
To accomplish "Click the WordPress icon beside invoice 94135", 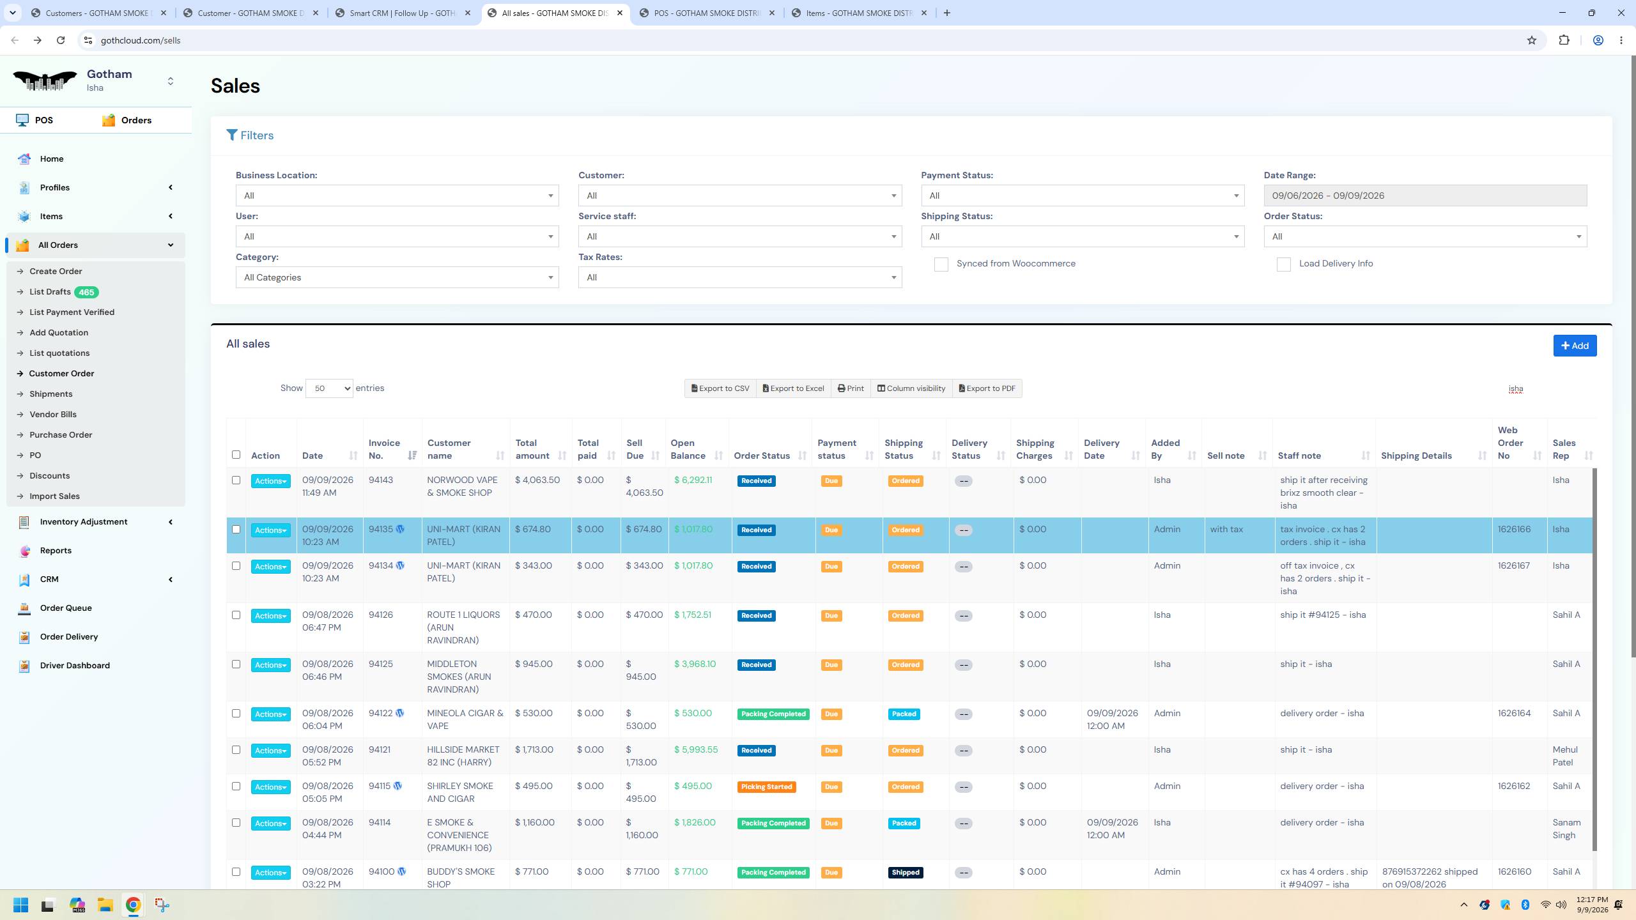I will (x=400, y=529).
